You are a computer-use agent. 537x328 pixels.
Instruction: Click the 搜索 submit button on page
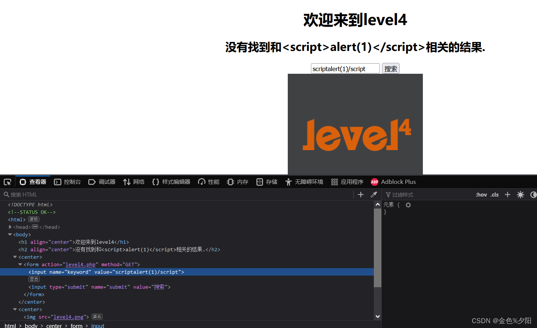pyautogui.click(x=391, y=69)
